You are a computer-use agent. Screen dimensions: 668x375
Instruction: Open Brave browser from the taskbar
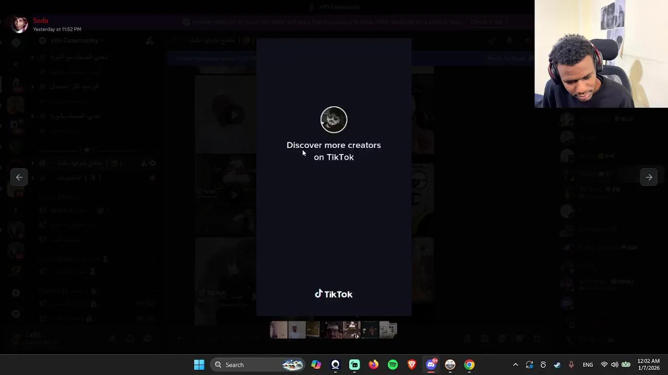412,365
